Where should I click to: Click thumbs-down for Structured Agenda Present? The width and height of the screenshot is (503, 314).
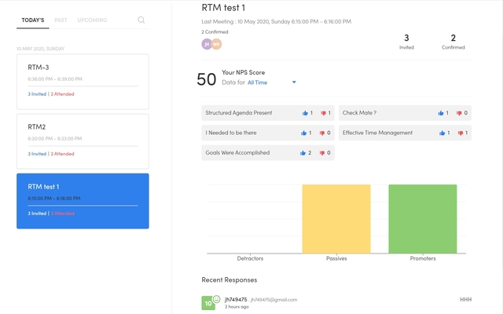pos(323,113)
